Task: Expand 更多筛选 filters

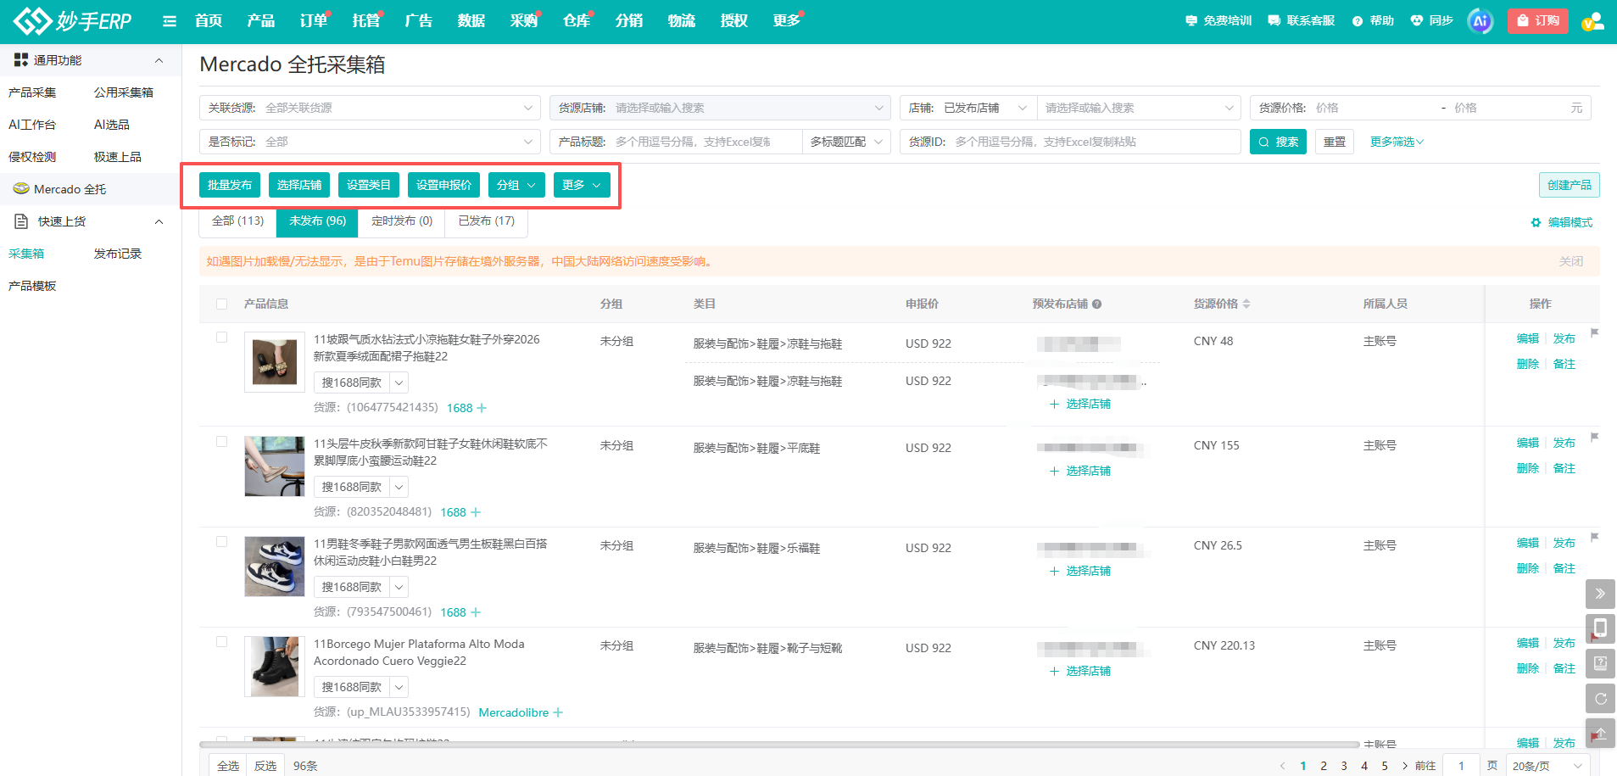Action: (x=1397, y=142)
